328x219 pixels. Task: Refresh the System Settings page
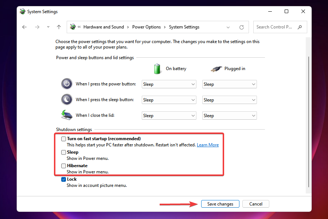[242, 27]
